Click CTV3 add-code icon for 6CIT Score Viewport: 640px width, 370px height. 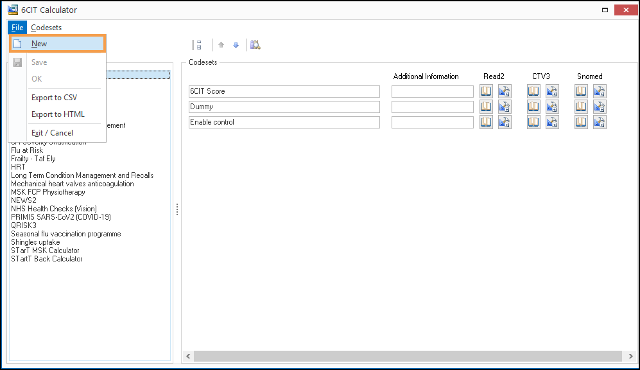[x=552, y=91]
